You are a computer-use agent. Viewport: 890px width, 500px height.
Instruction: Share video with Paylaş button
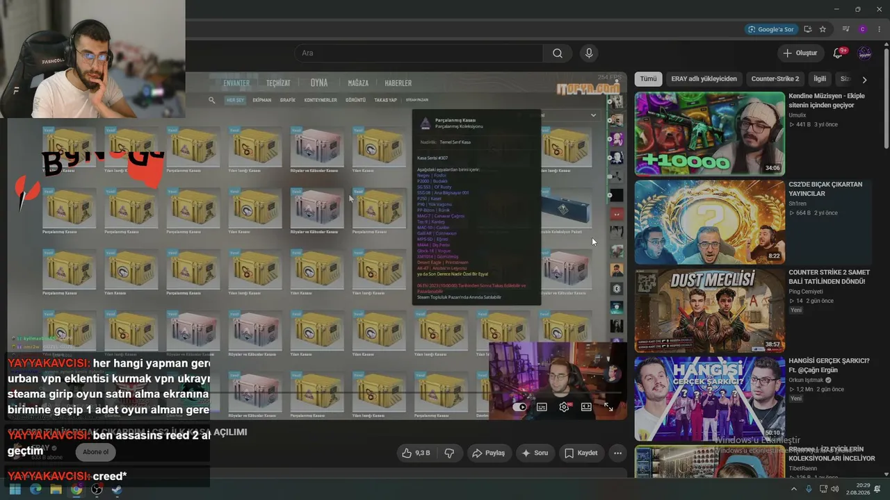point(488,453)
